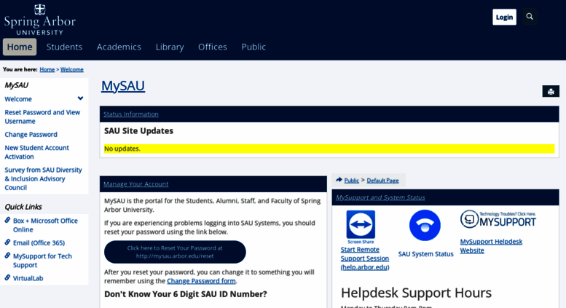Click the Spring Arbor University logo

(x=40, y=20)
